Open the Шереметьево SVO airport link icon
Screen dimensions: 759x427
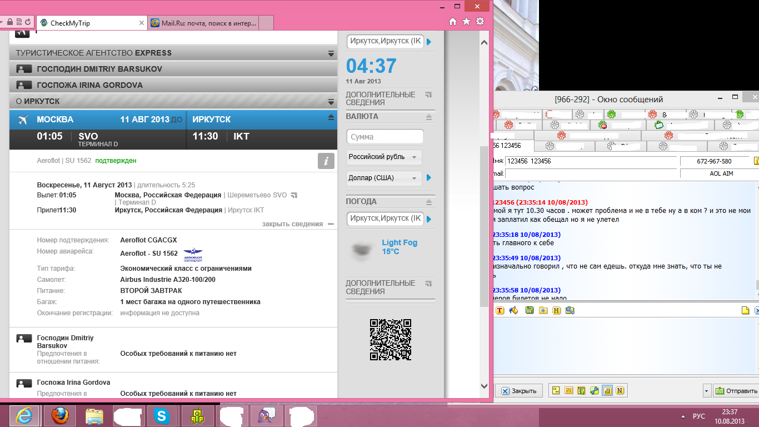point(294,195)
